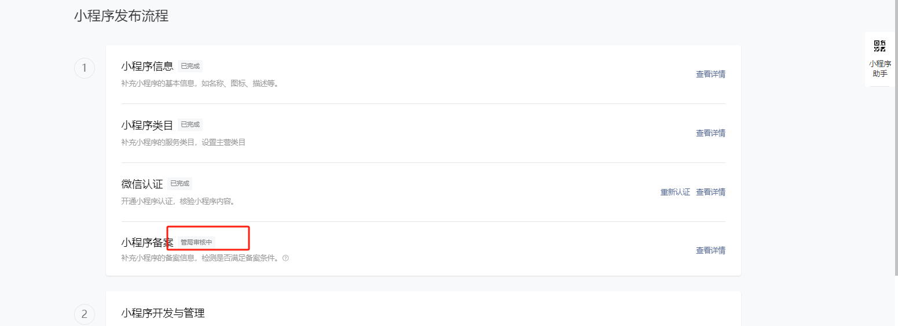Click the 管局审核中 status badge
Image resolution: width=898 pixels, height=326 pixels.
tap(196, 242)
